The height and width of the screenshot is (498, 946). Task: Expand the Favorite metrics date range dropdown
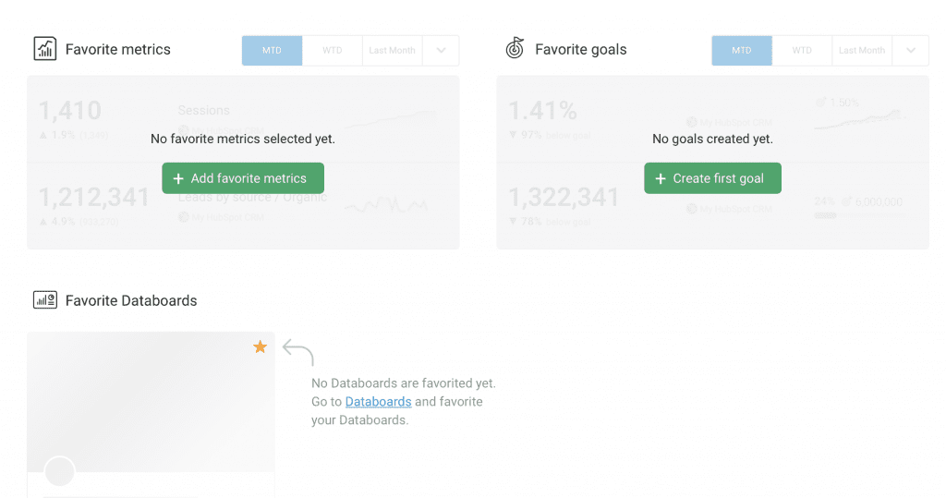(441, 51)
